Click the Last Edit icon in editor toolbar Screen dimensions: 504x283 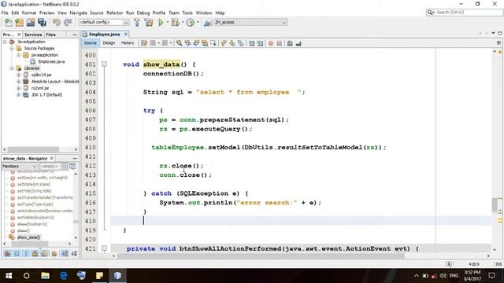click(144, 43)
